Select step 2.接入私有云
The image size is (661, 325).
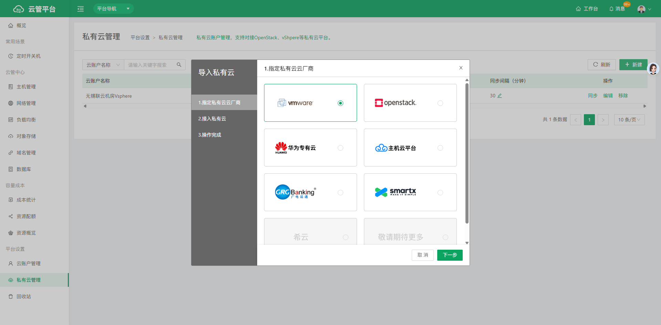point(224,119)
